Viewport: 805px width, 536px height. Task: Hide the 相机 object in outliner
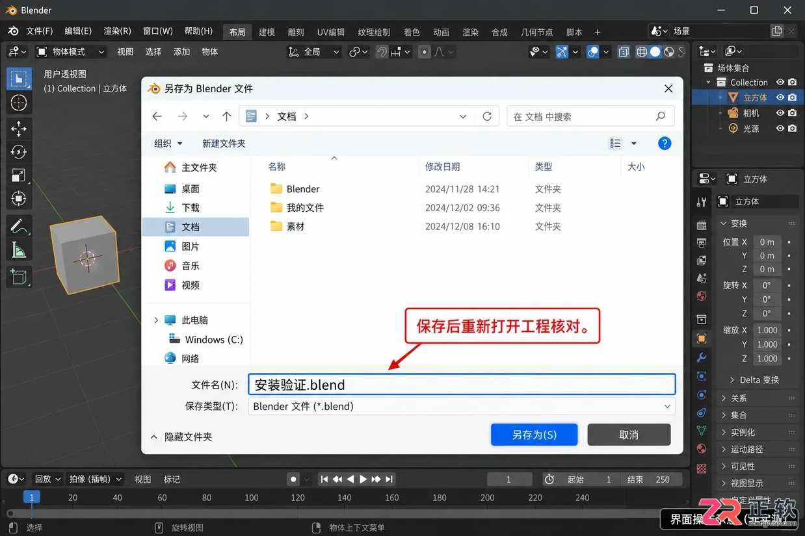click(780, 113)
